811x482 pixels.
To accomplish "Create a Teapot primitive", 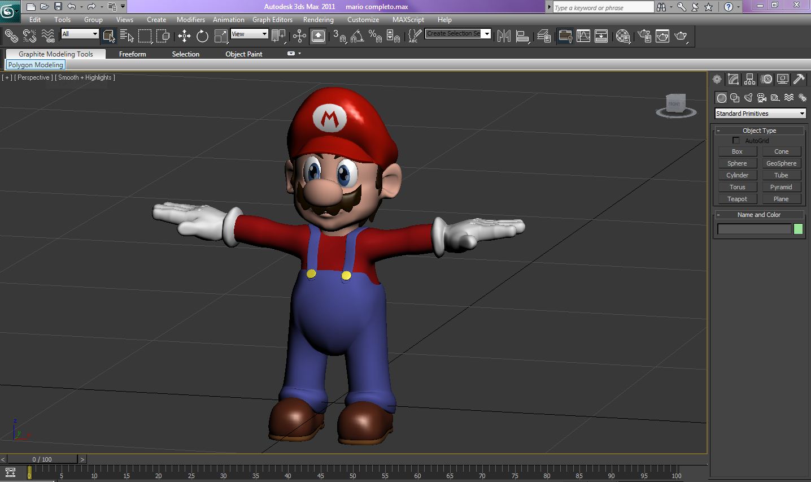I will 737,199.
